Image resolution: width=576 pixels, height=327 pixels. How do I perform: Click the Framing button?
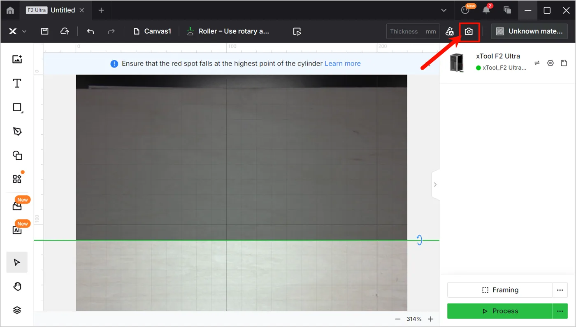[x=499, y=290]
